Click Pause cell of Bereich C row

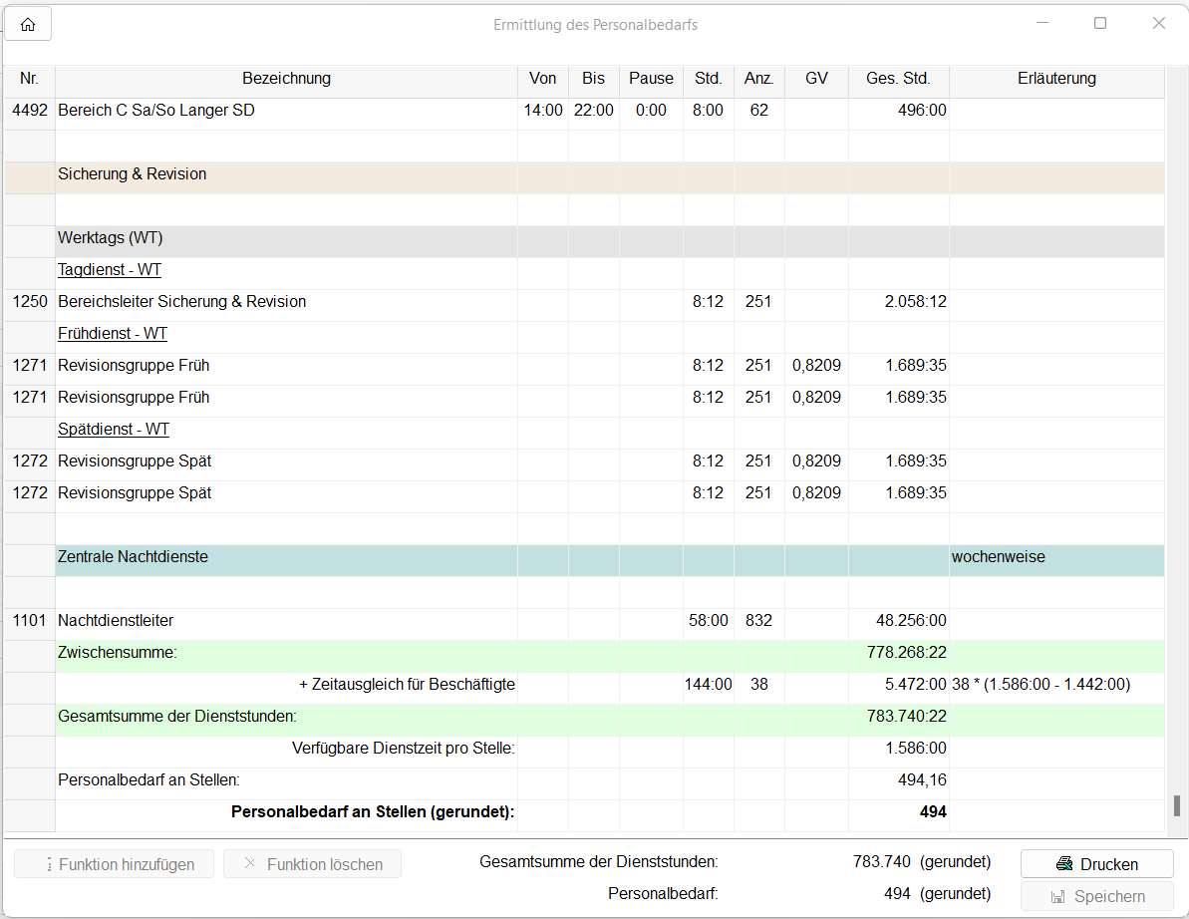651,111
